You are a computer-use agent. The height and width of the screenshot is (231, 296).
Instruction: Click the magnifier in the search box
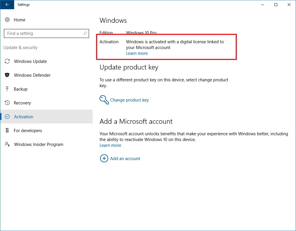[x=85, y=33]
